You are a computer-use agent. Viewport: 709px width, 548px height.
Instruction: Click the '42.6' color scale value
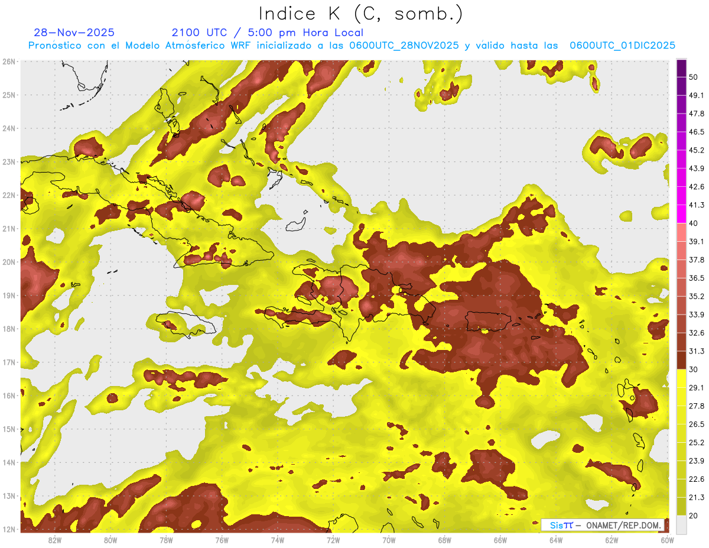click(x=696, y=187)
